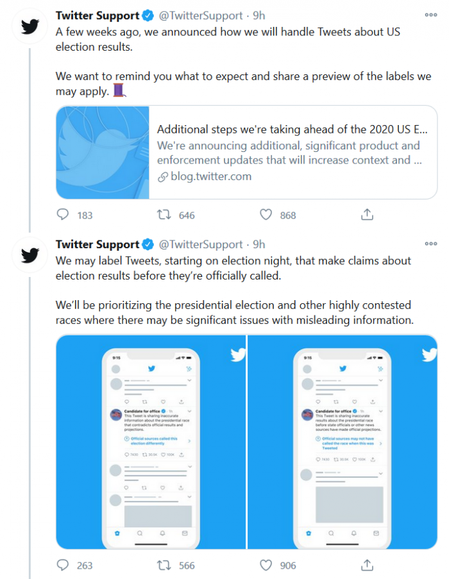The image size is (449, 579).
Task: Click Twitter Support avatar on first tweet
Action: (30, 27)
